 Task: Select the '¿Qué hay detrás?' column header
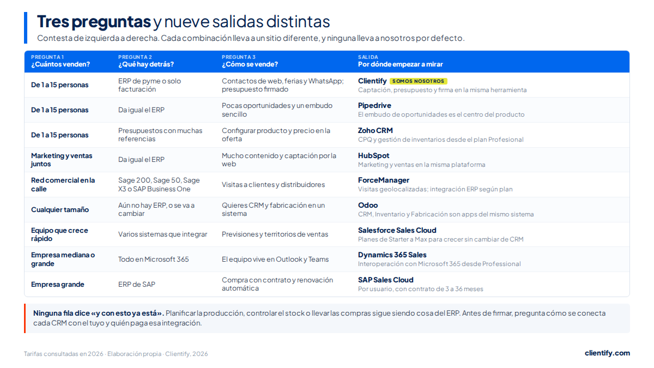coord(146,64)
